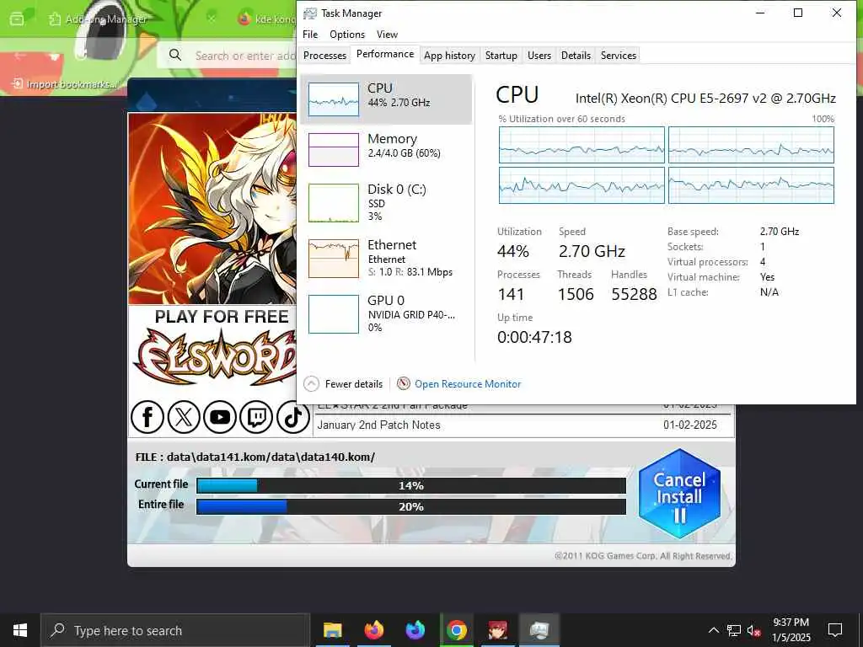Viewport: 863px width, 647px height.
Task: Select the Ethernet performance item
Action: click(x=386, y=258)
